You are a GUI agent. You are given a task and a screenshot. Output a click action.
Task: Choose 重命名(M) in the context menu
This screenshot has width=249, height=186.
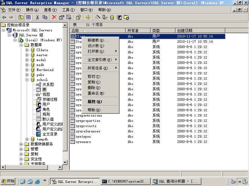100,93
